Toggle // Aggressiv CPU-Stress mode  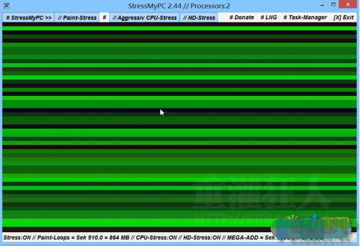pyautogui.click(x=145, y=17)
